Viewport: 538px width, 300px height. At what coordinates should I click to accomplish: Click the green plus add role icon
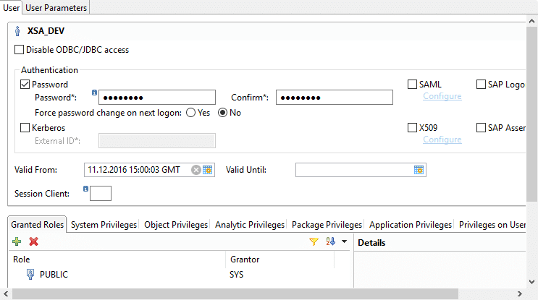(17, 242)
